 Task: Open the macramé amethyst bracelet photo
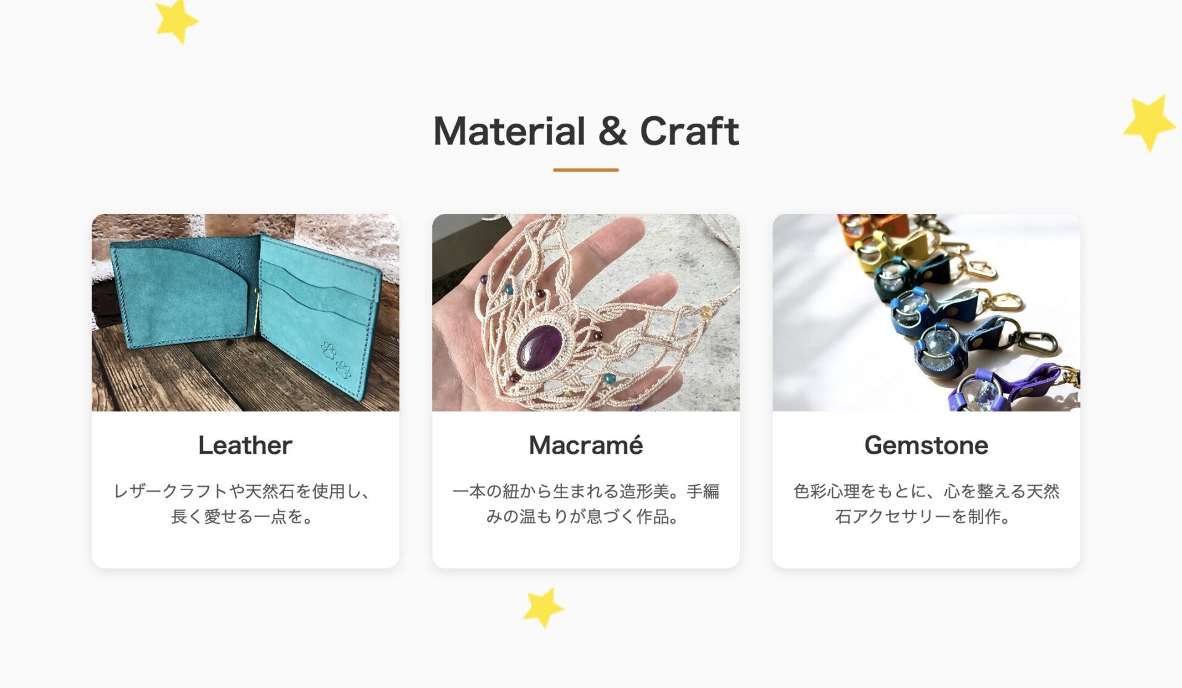(585, 312)
